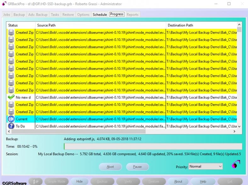This screenshot has width=248, height=185.
Task: Open Help from the bottom bar
Action: click(203, 181)
